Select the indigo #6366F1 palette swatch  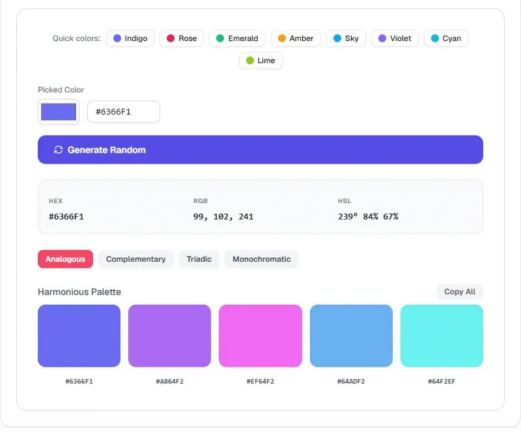coord(79,336)
